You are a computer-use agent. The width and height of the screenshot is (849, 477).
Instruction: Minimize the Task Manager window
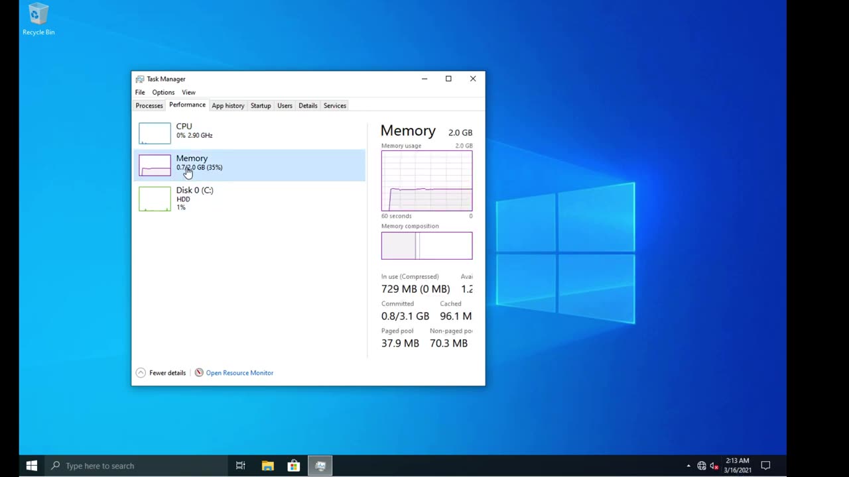point(424,79)
